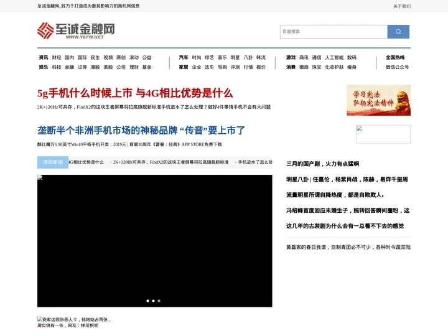Select the third carousel dot indicator
Screen dimensions: 448x336
(159, 301)
